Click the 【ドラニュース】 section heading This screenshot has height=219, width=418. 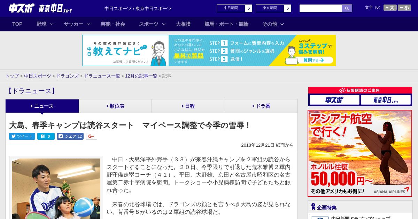(31, 91)
